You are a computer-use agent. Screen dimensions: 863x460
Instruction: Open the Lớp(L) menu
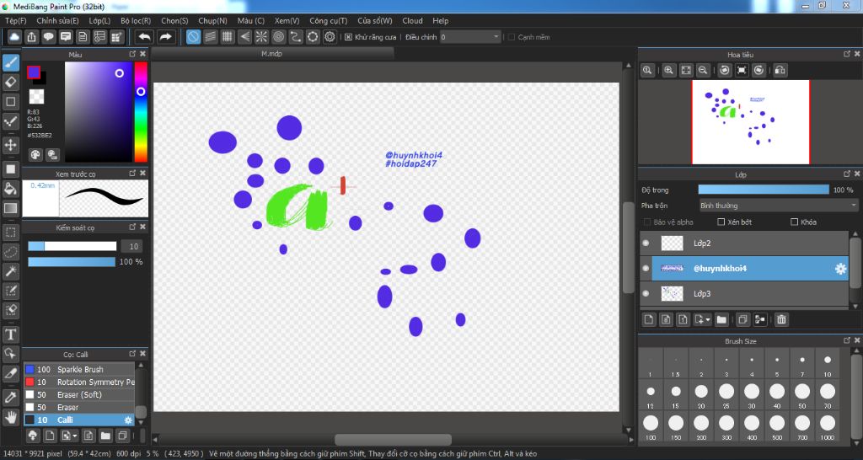(x=99, y=20)
